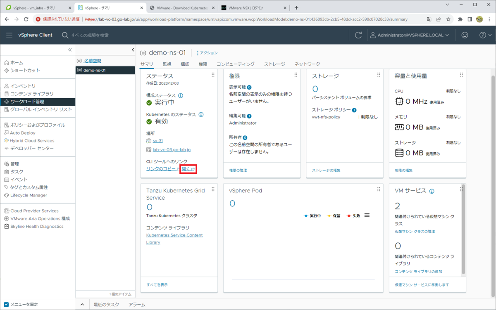Click the refresh icon in vSphere header
The height and width of the screenshot is (310, 496).
tap(358, 35)
